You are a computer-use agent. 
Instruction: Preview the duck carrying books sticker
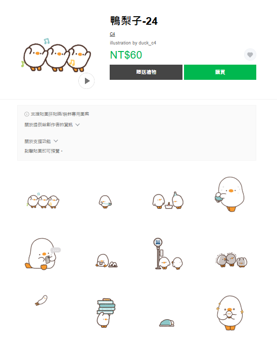[x=106, y=313]
